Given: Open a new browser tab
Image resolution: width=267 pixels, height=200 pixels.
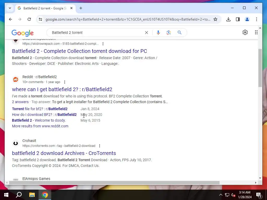Looking at the screenshot, I should coord(81,8).
